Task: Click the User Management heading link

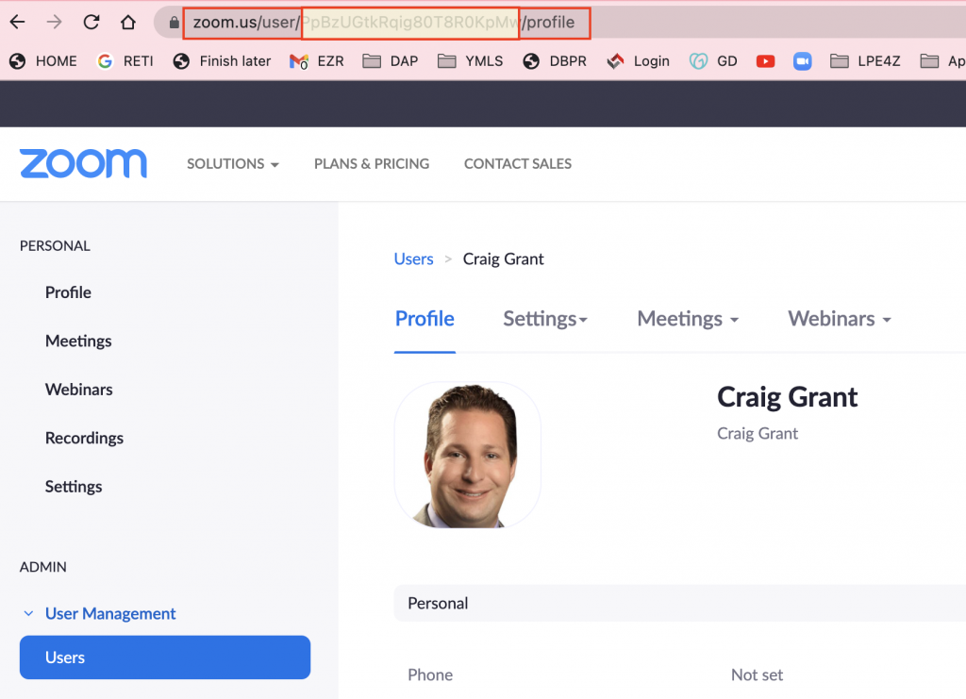Action: click(110, 613)
